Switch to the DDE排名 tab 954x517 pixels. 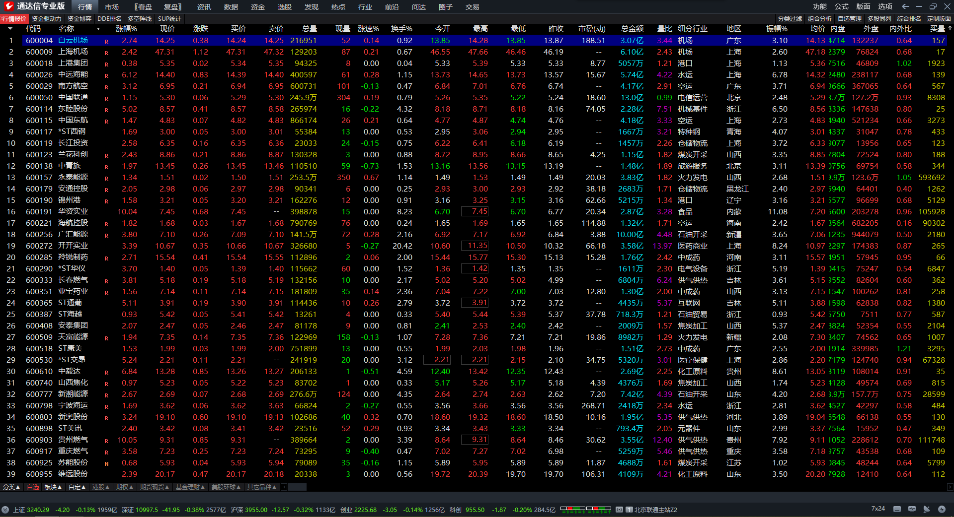click(110, 19)
